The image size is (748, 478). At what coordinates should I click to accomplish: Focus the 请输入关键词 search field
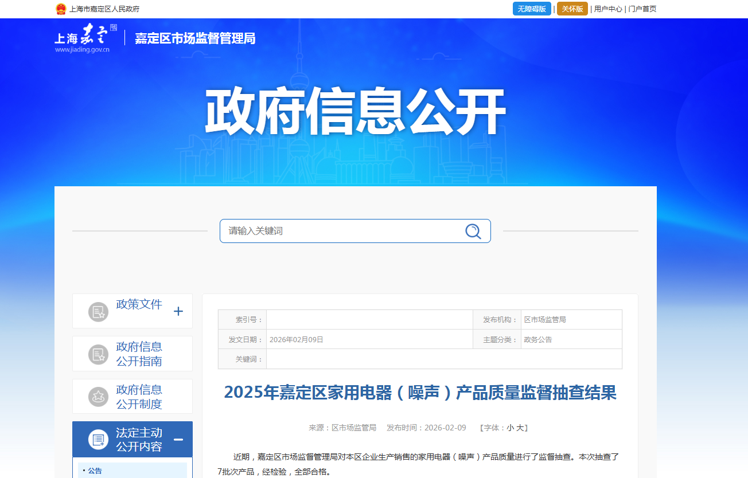coord(341,231)
